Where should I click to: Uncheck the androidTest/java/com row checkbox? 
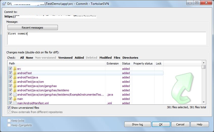10,81
